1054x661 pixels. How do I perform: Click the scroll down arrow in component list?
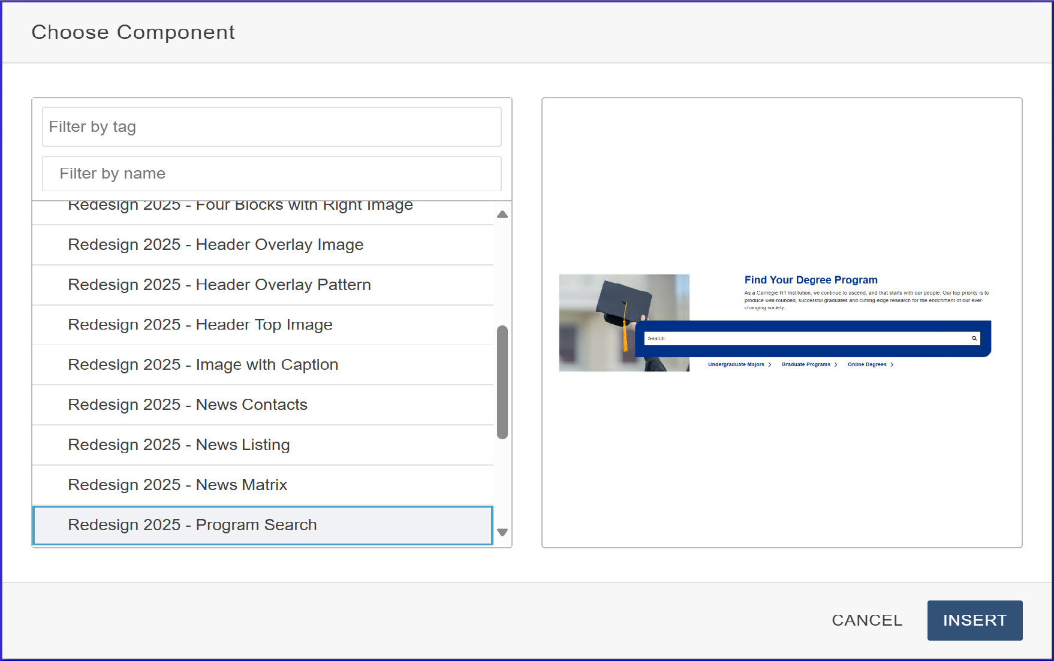click(502, 532)
